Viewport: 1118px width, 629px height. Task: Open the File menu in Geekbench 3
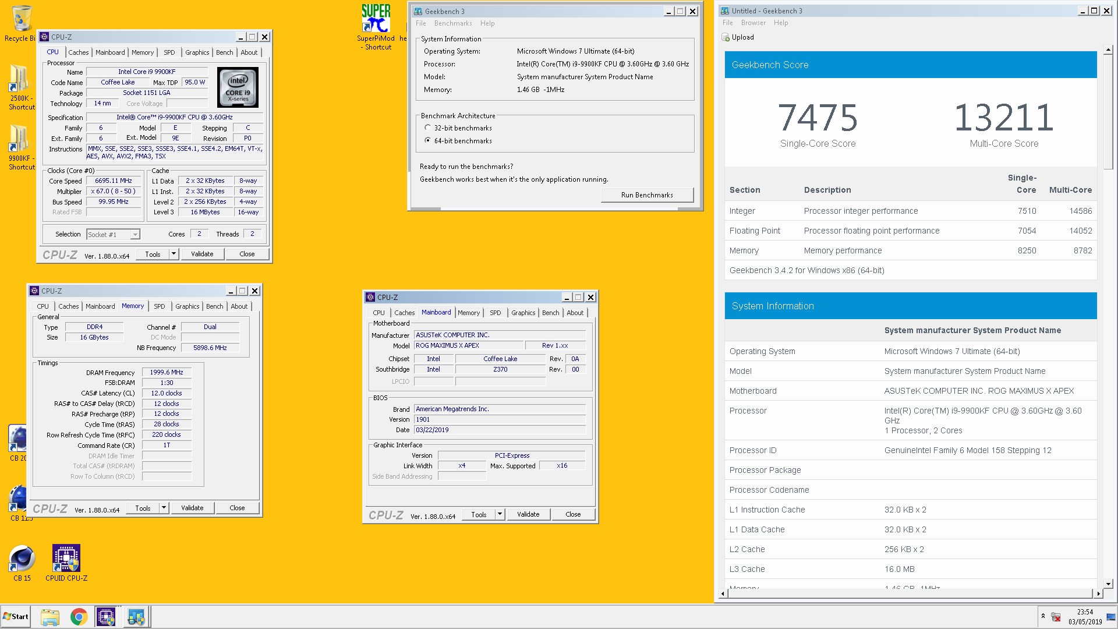[421, 23]
